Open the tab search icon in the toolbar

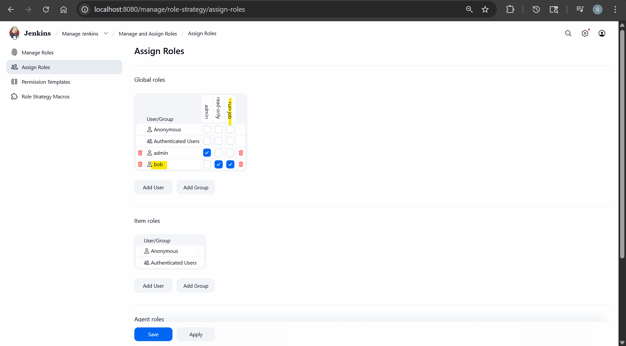click(554, 9)
